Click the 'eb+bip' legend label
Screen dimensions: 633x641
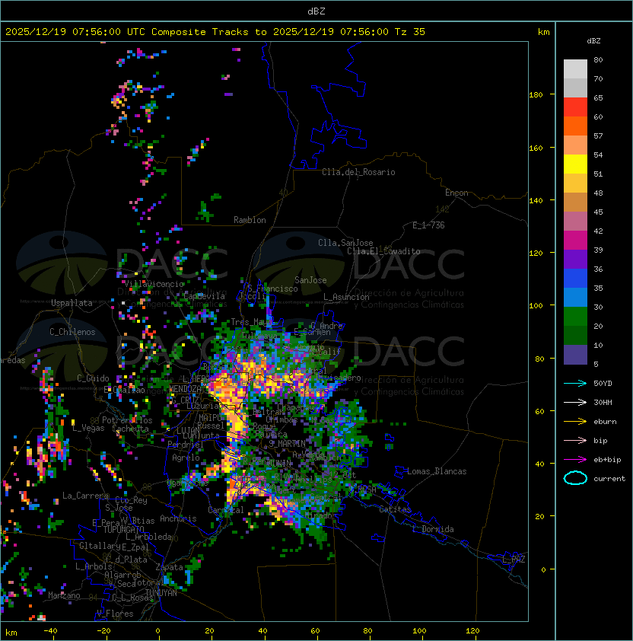click(x=607, y=460)
